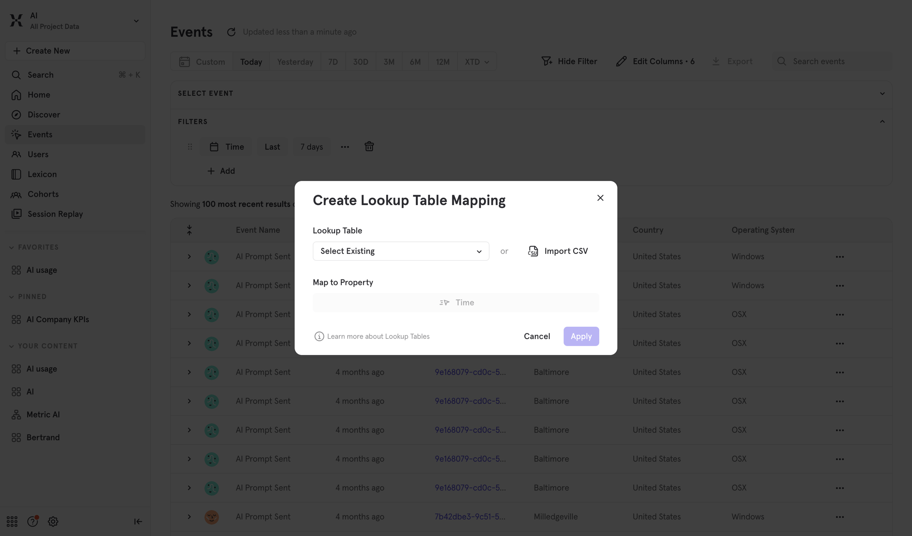This screenshot has width=912, height=536.
Task: Click the Time filter property chip
Action: point(226,147)
